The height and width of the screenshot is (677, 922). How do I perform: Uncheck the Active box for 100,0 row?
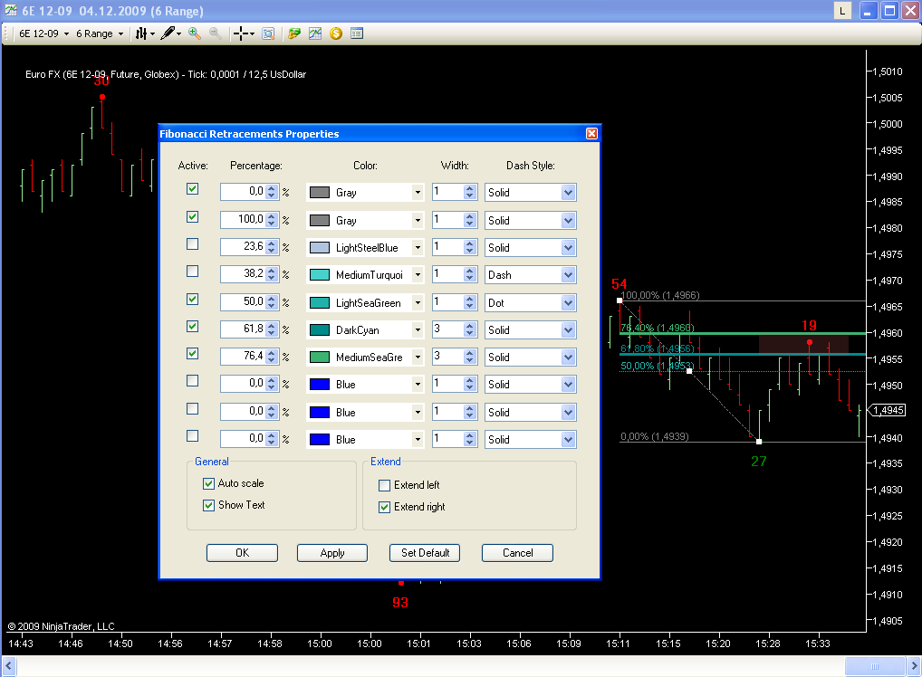192,217
